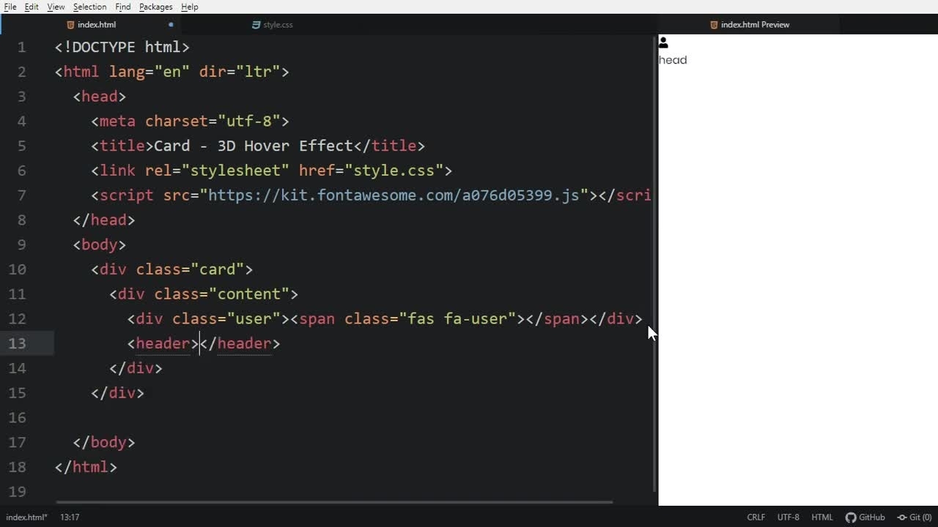Click the Git commit icon in status bar

(x=902, y=517)
